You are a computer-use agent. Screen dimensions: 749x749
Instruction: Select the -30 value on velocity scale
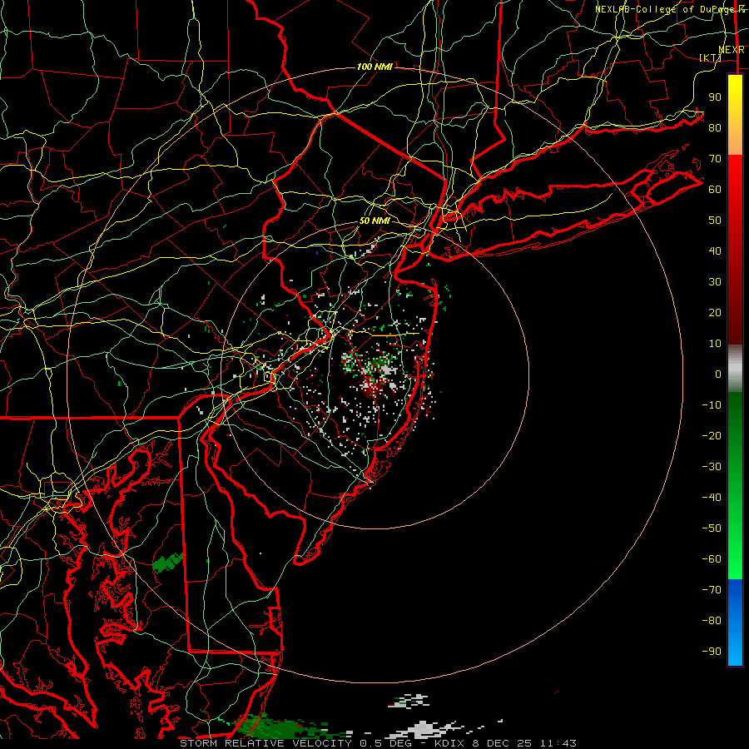point(712,467)
